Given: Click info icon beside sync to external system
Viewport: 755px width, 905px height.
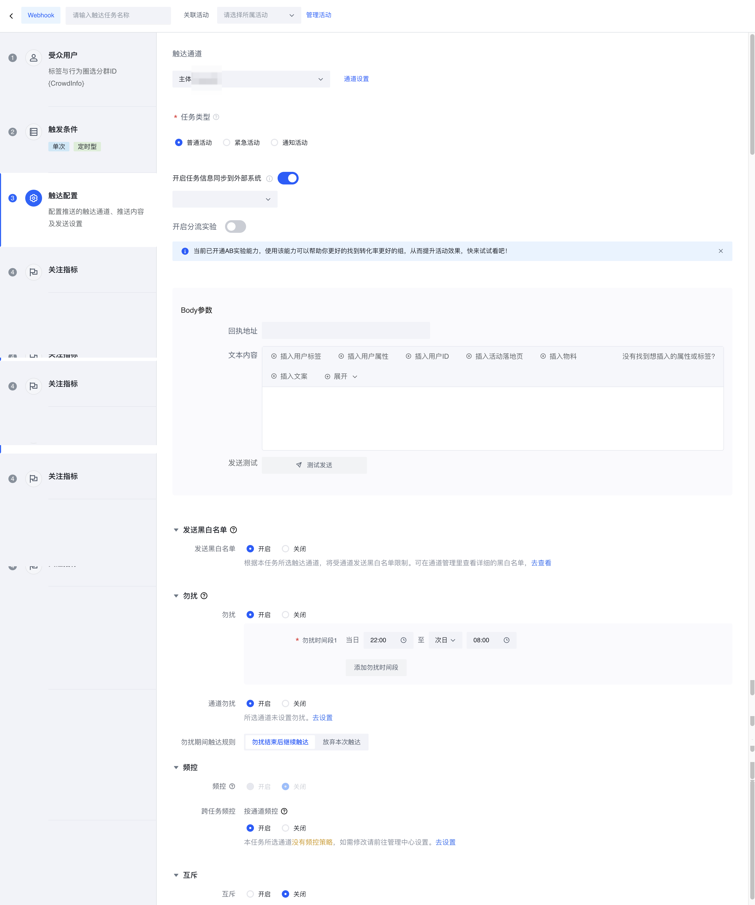Looking at the screenshot, I should click(x=269, y=178).
